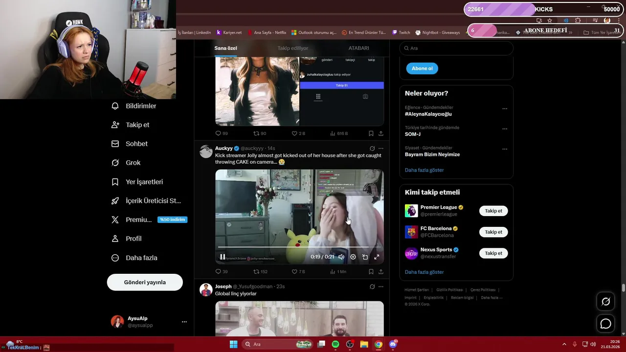626x352 pixels.
Task: Open Twitch bookmark in bookmarks bar
Action: 401,33
